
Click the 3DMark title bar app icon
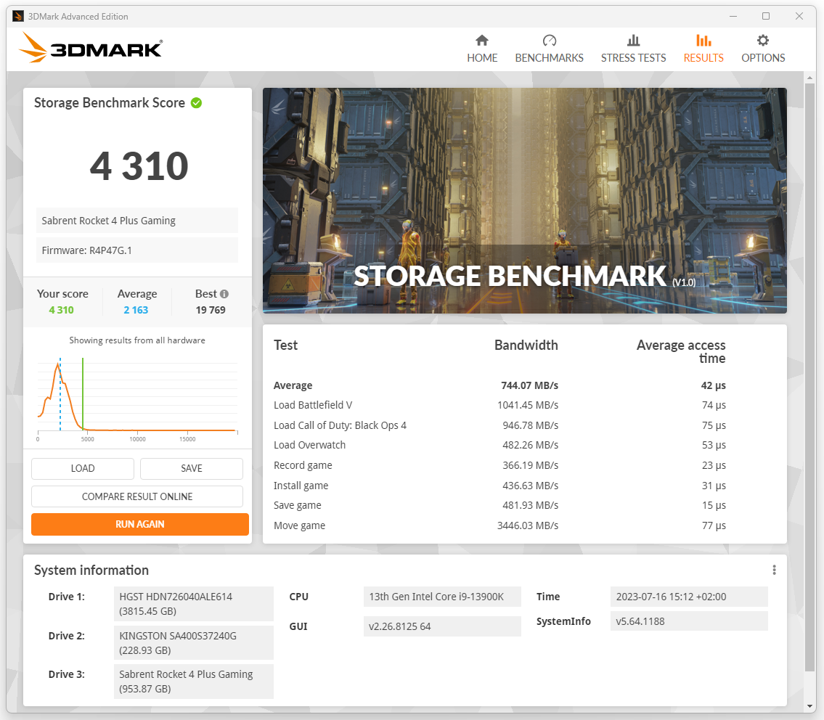click(18, 16)
